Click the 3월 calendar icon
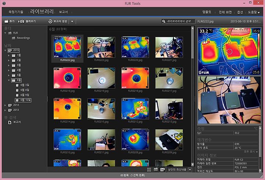 coord(14,65)
